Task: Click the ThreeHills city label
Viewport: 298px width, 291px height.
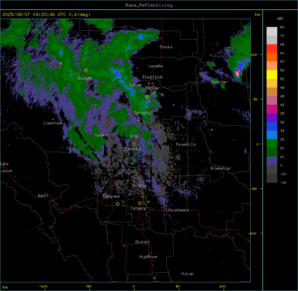Action: coord(186,144)
